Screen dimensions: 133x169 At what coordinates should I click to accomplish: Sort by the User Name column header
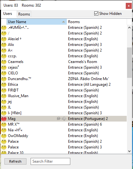point(37,22)
